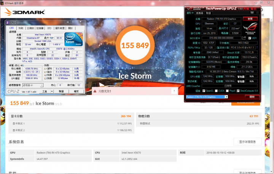
Task: Toggle the DirectCompute 5.0 checkbox in GPU-Z
Action: click(238, 91)
